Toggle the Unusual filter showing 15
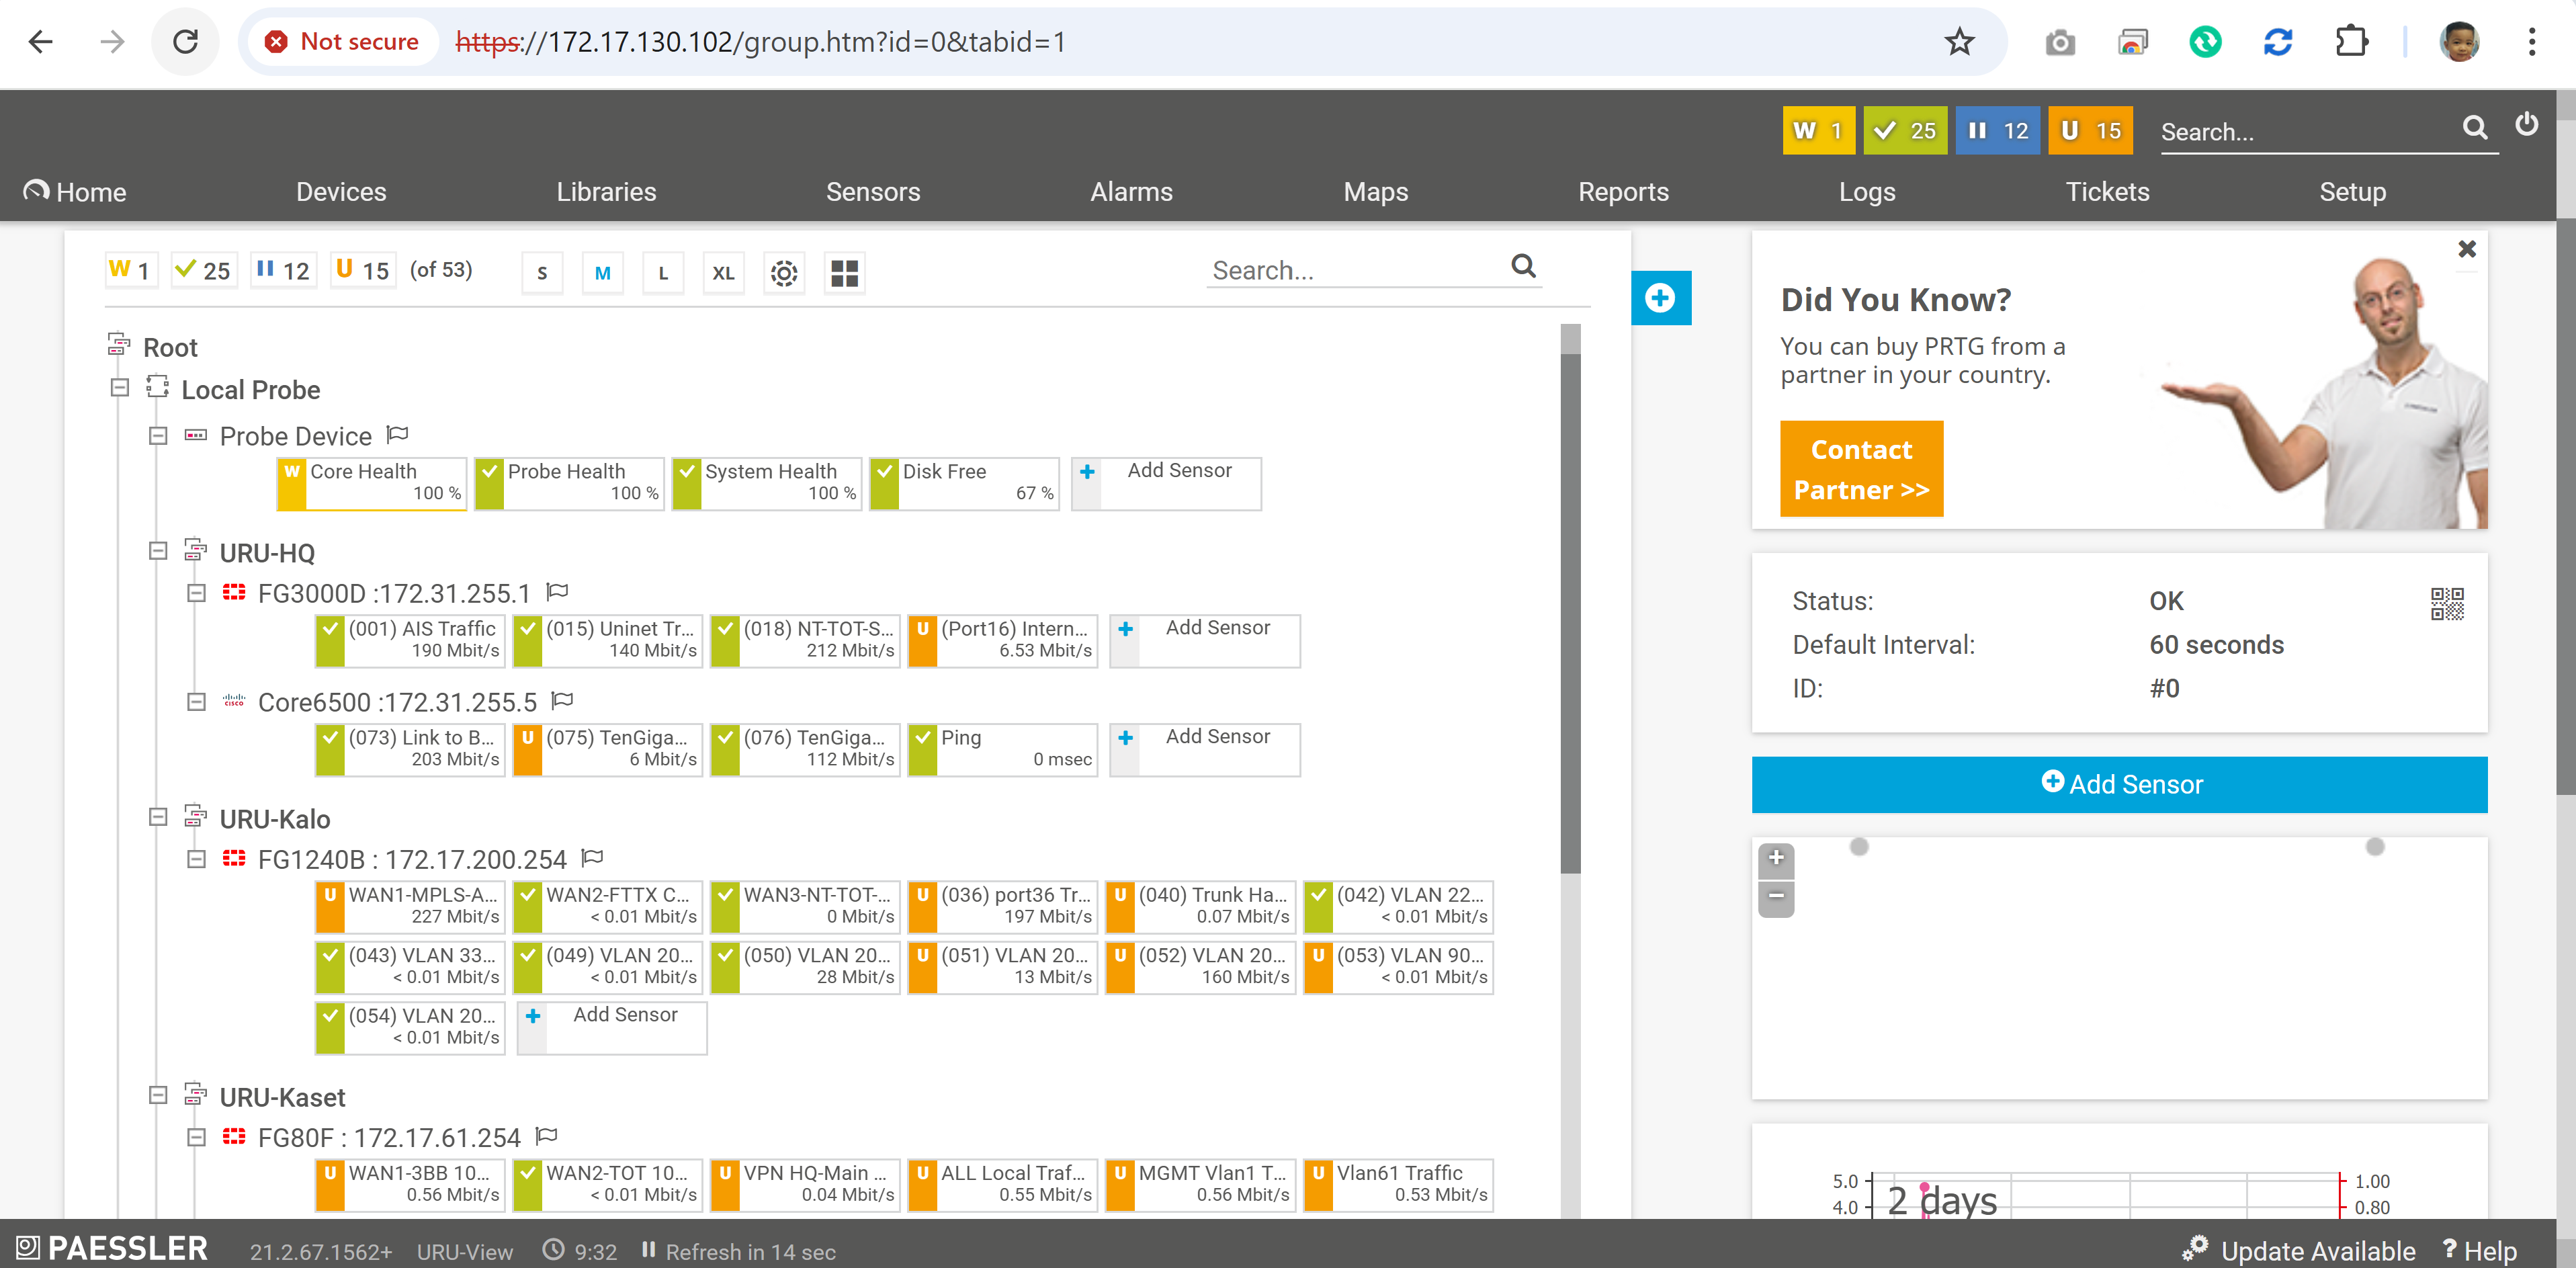 pos(362,270)
